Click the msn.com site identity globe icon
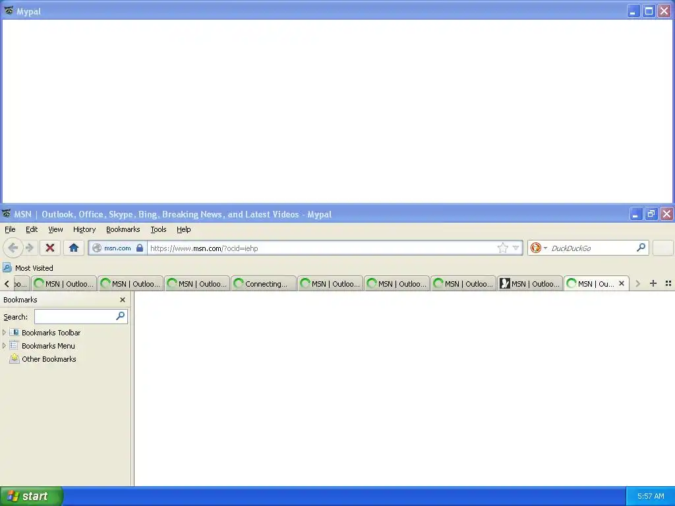Viewport: 675px width, 506px height. [97, 248]
